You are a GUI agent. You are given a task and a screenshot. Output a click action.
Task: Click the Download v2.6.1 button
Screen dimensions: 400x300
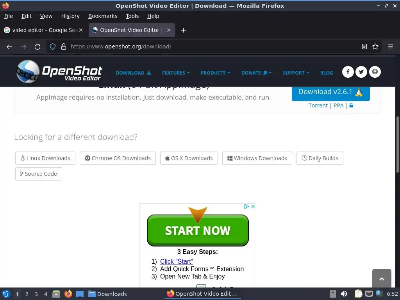pyautogui.click(x=330, y=93)
